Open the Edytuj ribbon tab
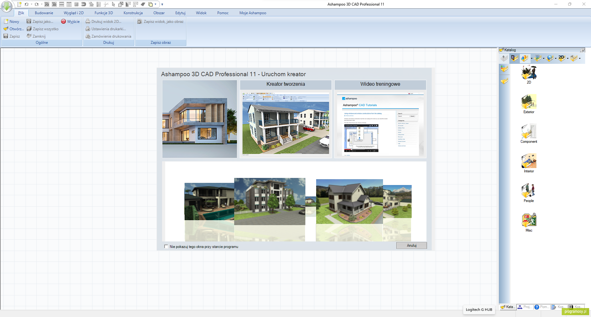591x317 pixels. pyautogui.click(x=180, y=13)
